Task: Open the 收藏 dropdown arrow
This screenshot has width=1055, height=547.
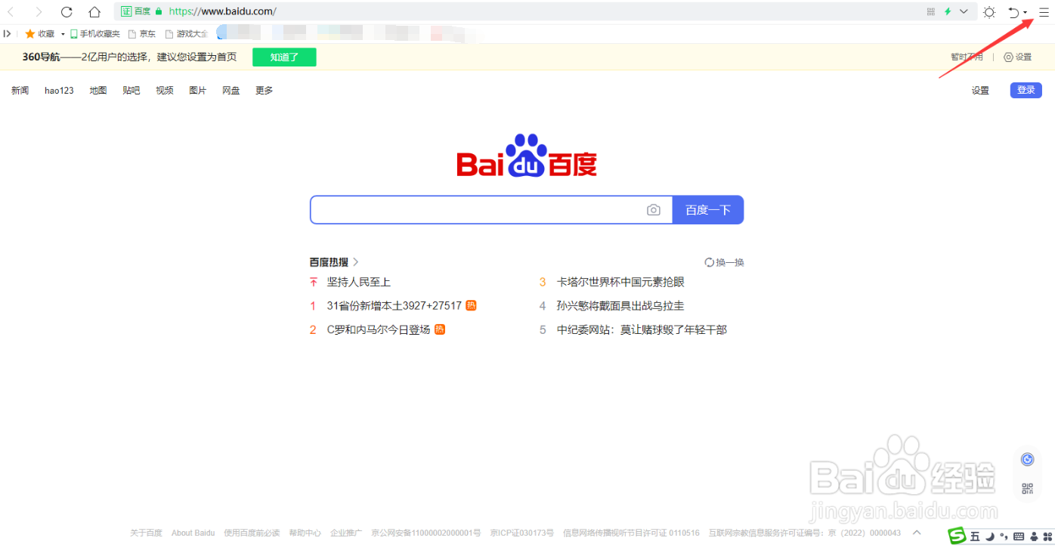Action: (63, 34)
